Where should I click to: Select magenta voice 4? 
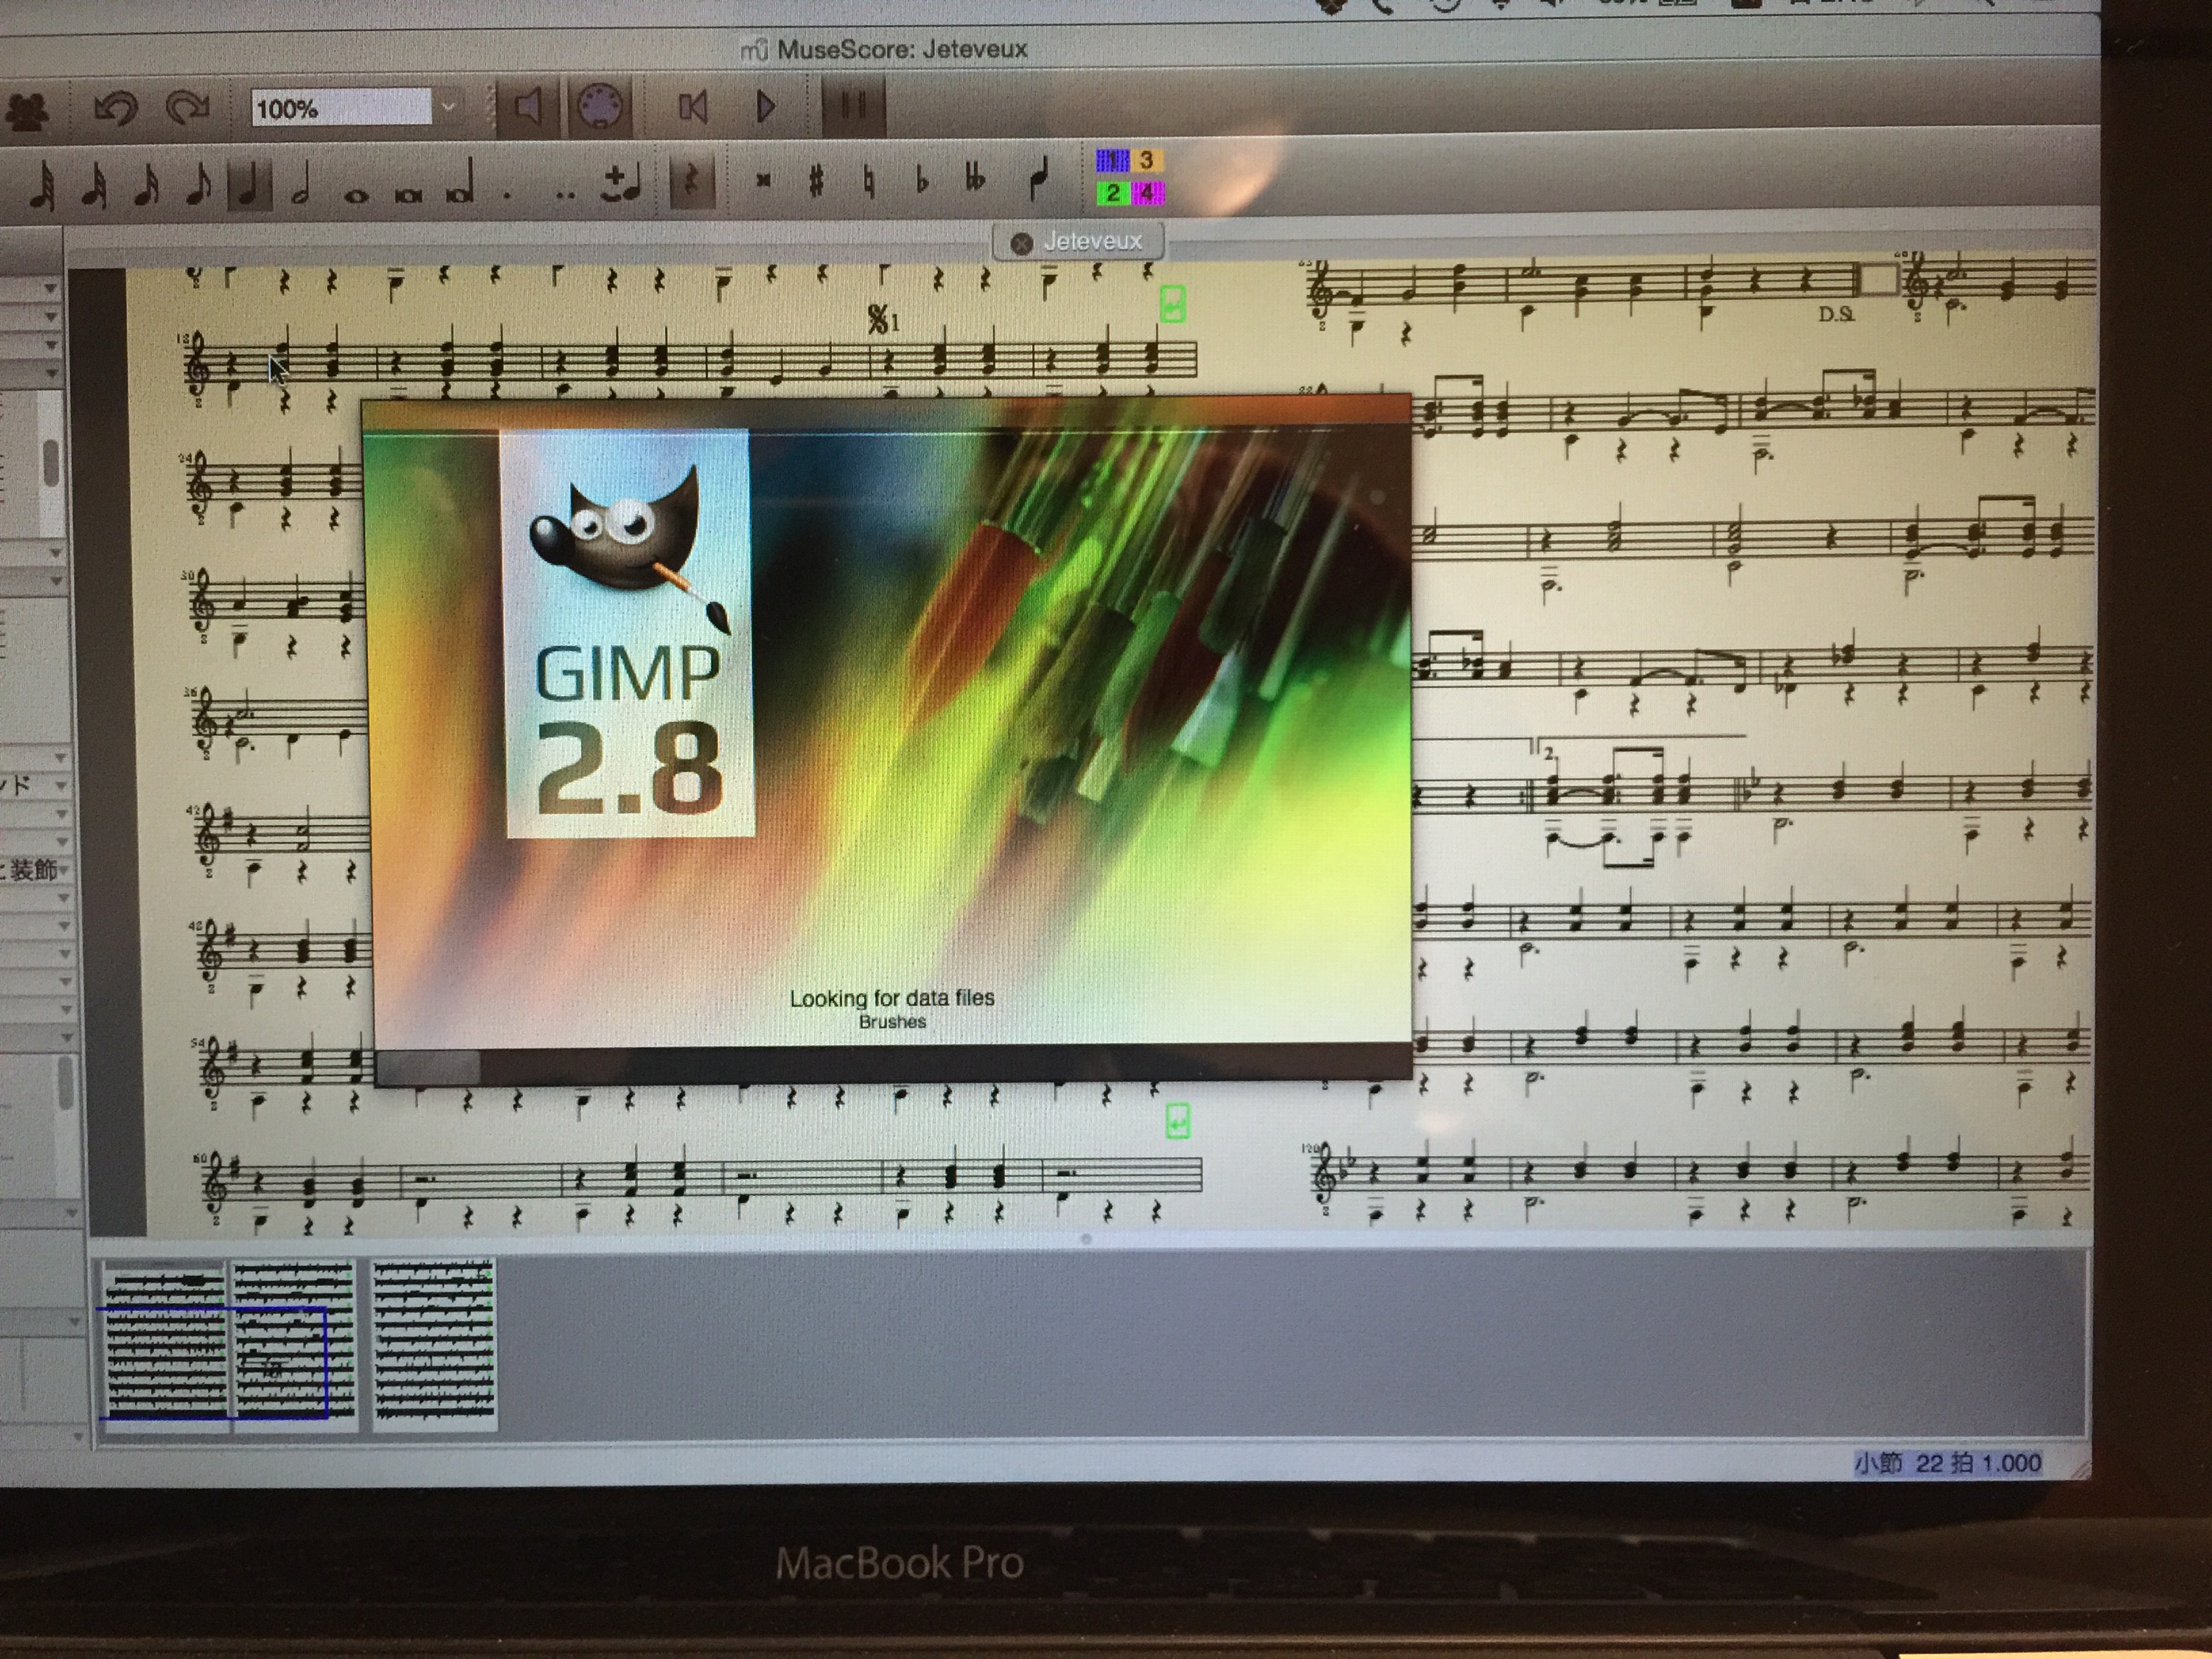coord(1147,193)
